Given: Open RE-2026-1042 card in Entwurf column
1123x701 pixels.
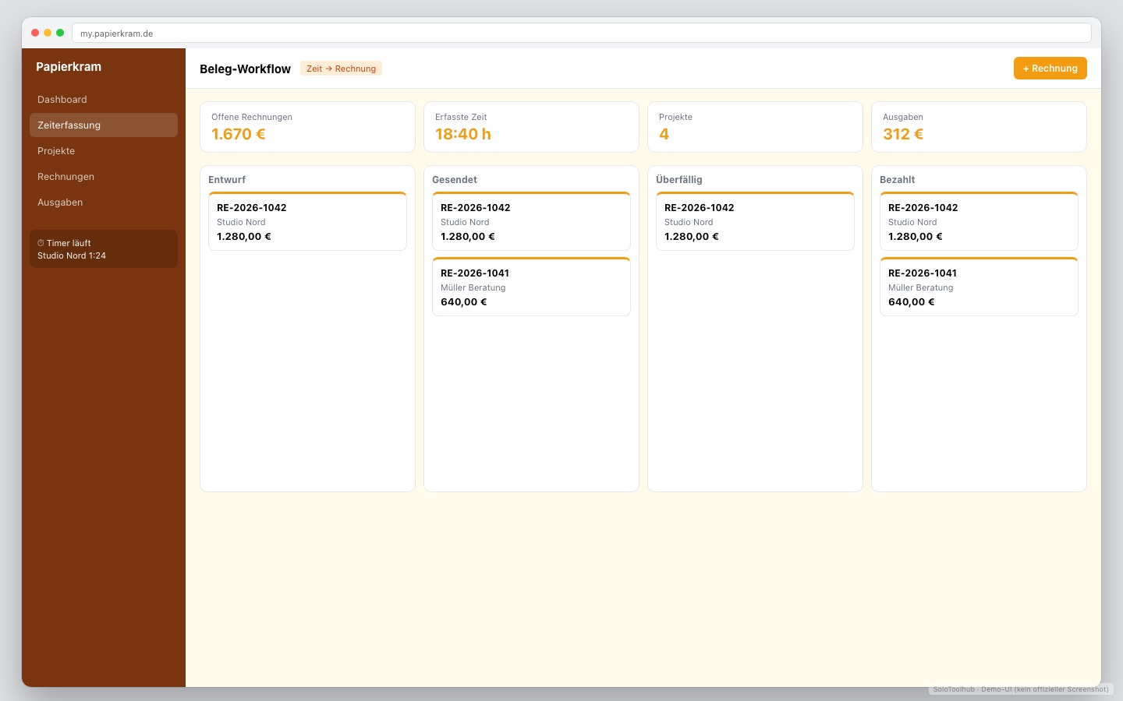Looking at the screenshot, I should pos(307,221).
